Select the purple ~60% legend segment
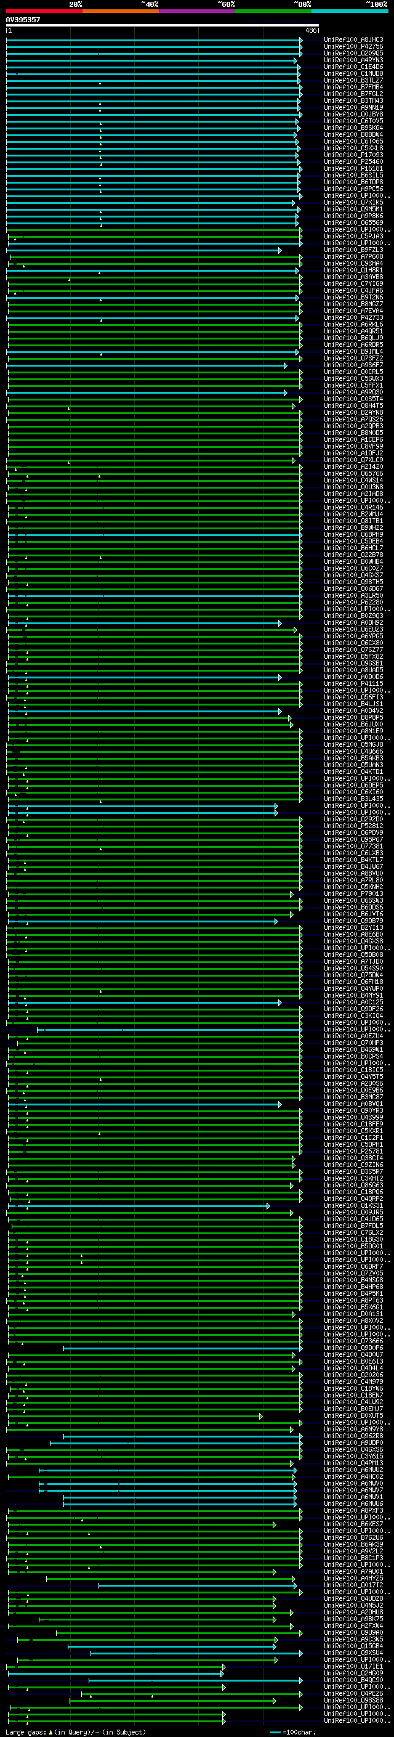Screen dimensions: 394x1737 point(196,11)
